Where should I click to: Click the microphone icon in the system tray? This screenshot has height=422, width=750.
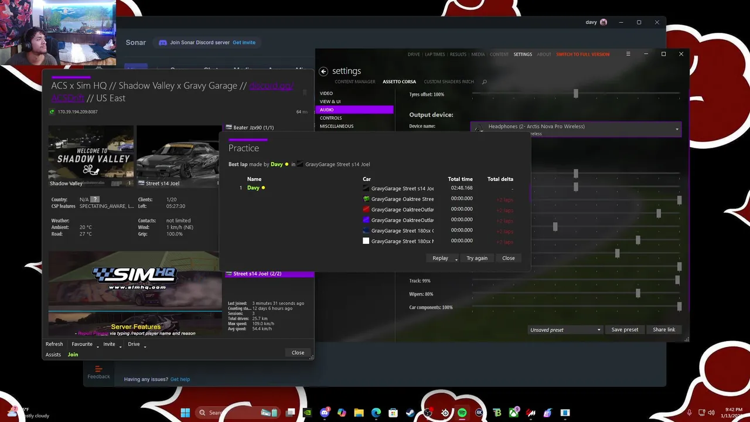point(689,413)
